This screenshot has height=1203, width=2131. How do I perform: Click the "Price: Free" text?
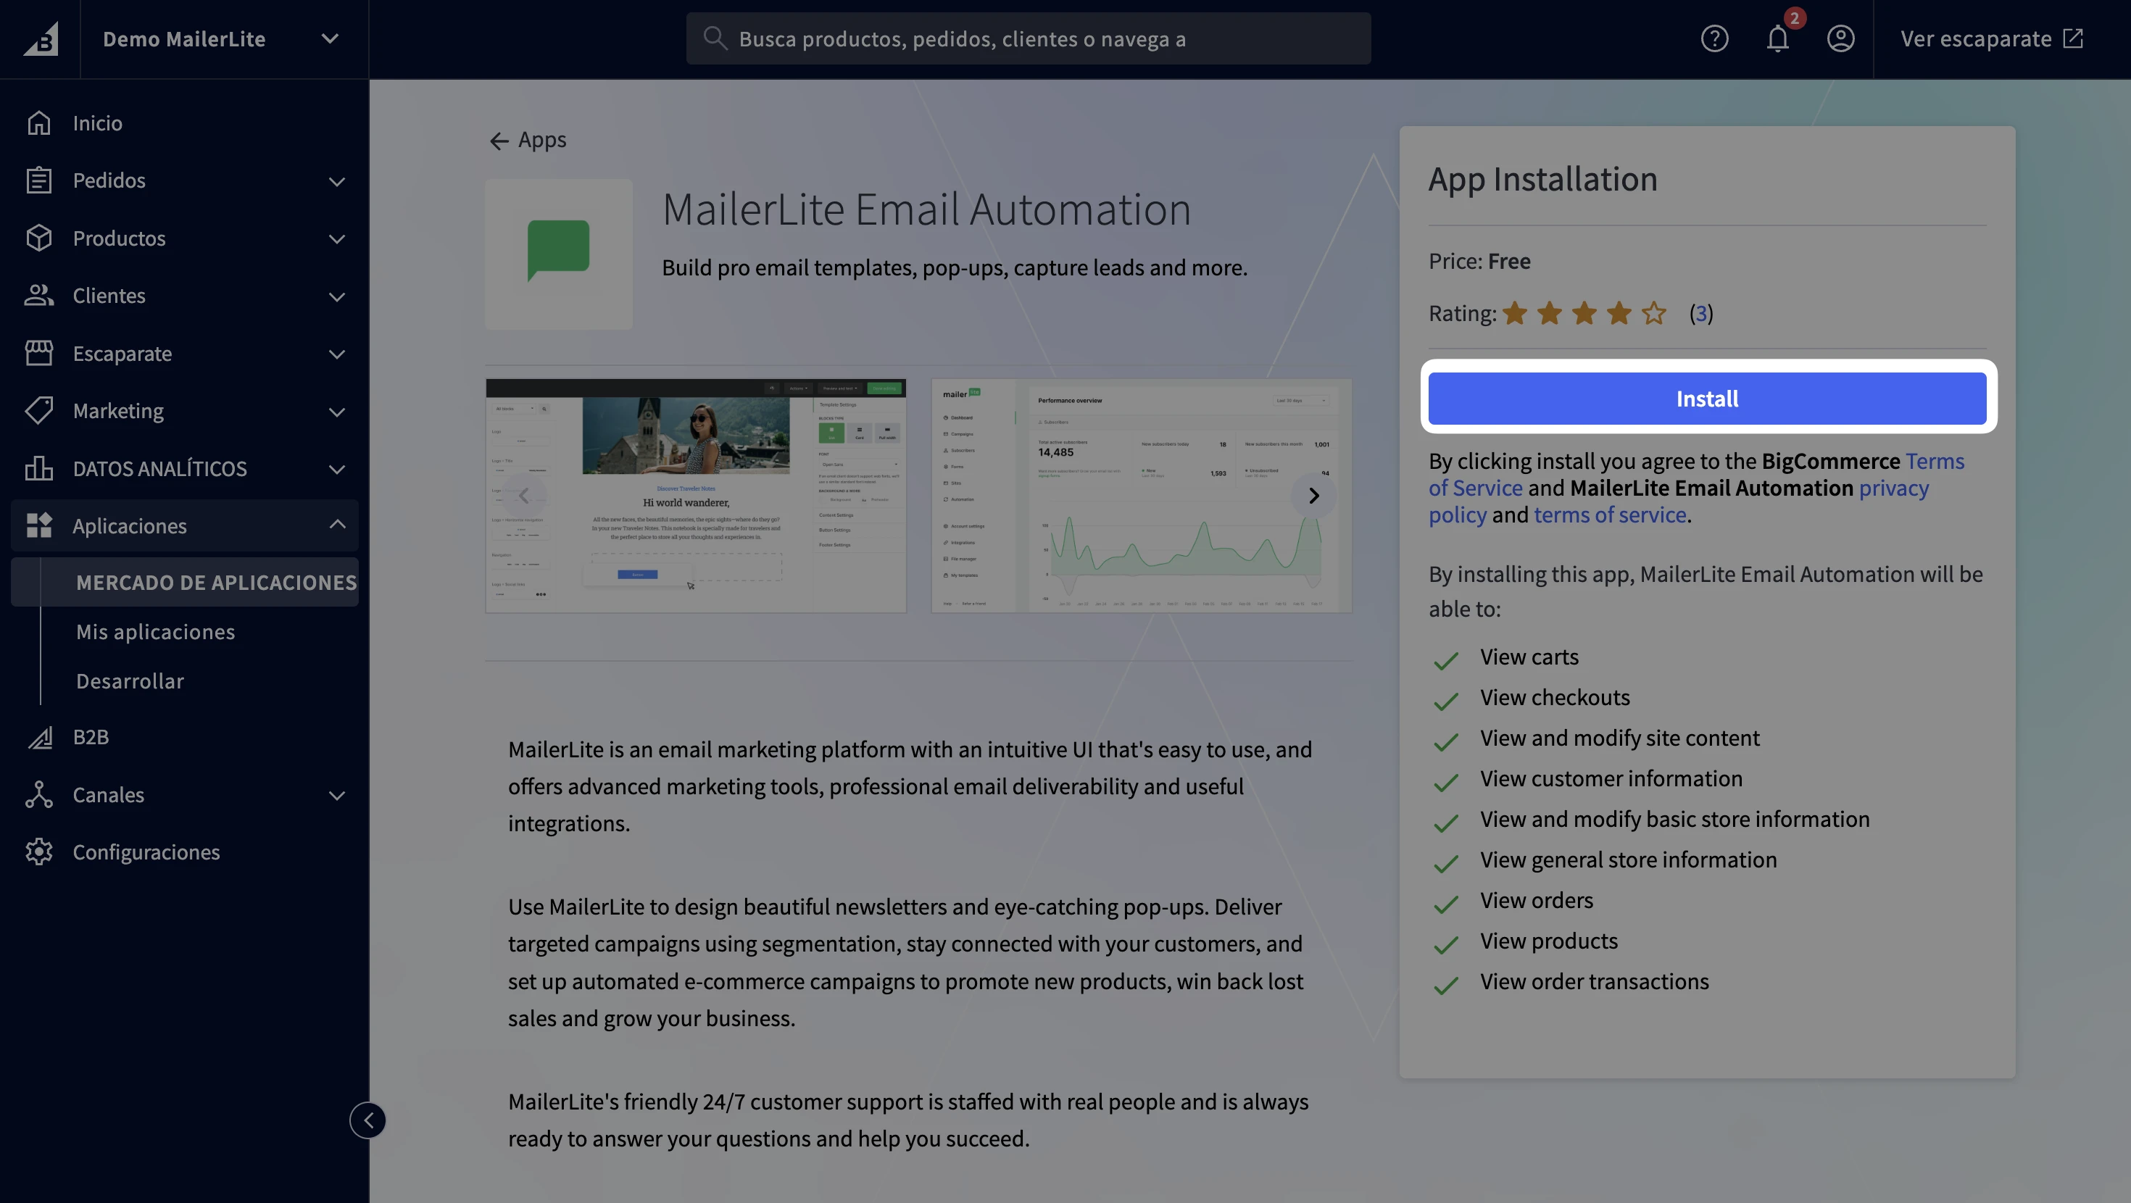point(1479,262)
